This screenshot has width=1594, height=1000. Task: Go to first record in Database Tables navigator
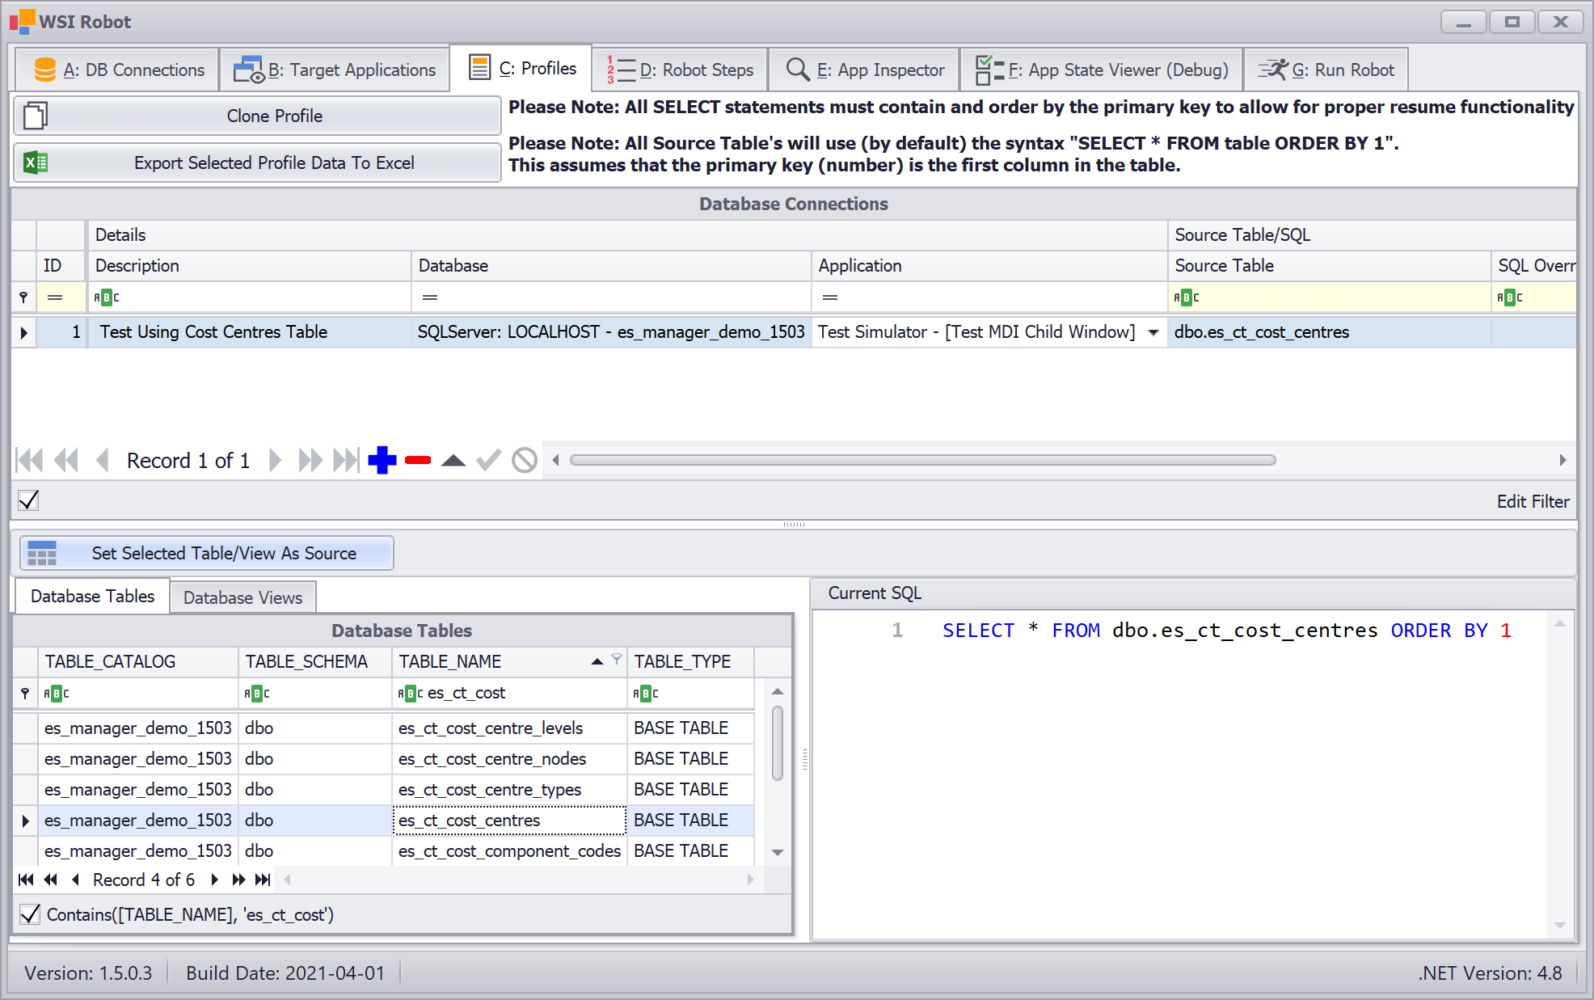coord(26,880)
